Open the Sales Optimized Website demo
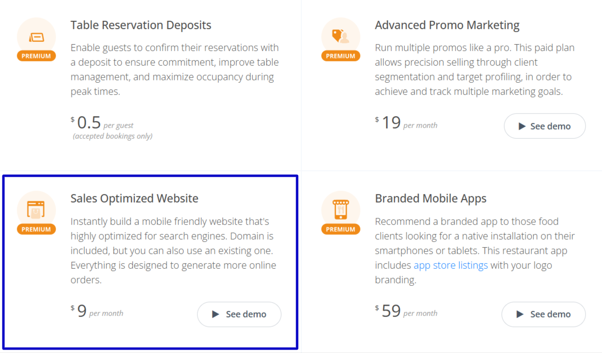Image resolution: width=602 pixels, height=353 pixels. pos(239,314)
